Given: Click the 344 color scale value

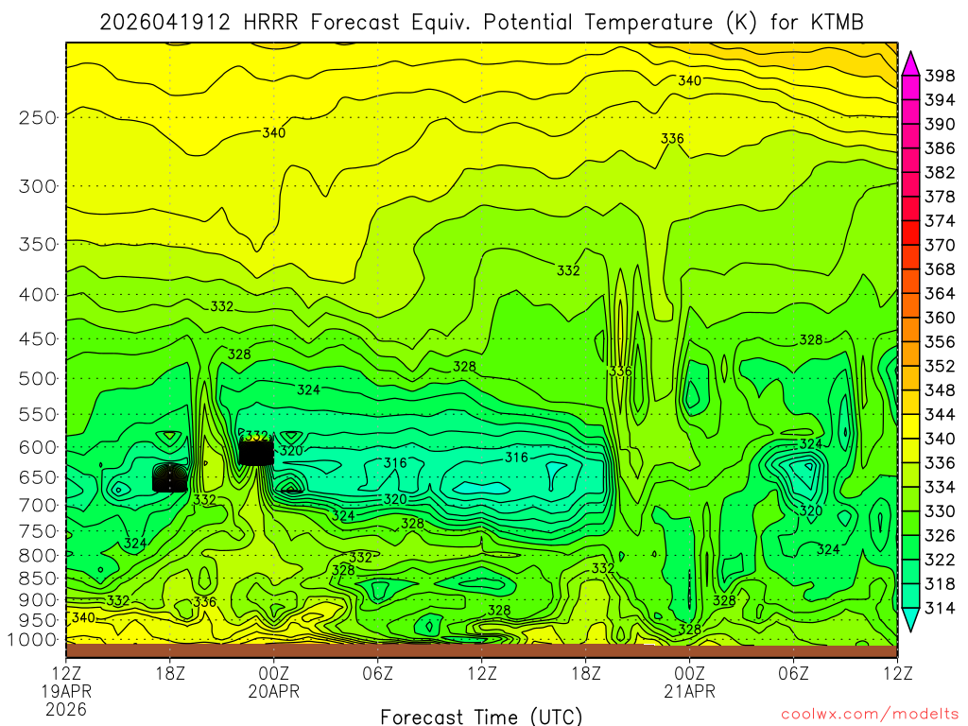Looking at the screenshot, I should point(940,414).
